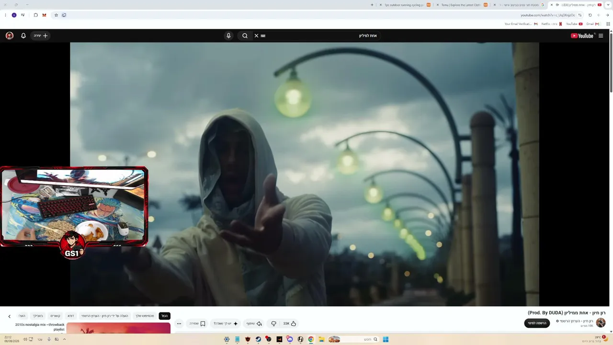Open the YouTube bookmark
The width and height of the screenshot is (613, 345).
574,24
